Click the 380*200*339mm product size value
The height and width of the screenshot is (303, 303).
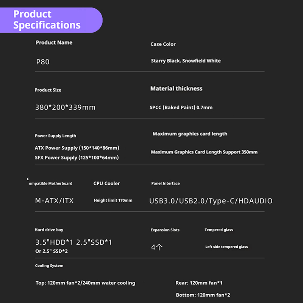[65, 107]
